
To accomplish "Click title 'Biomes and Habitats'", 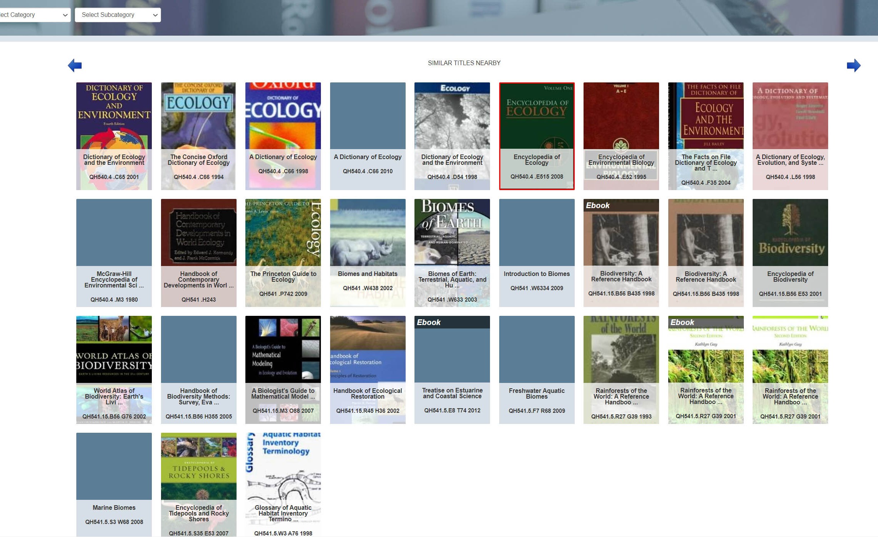I will coord(368,274).
